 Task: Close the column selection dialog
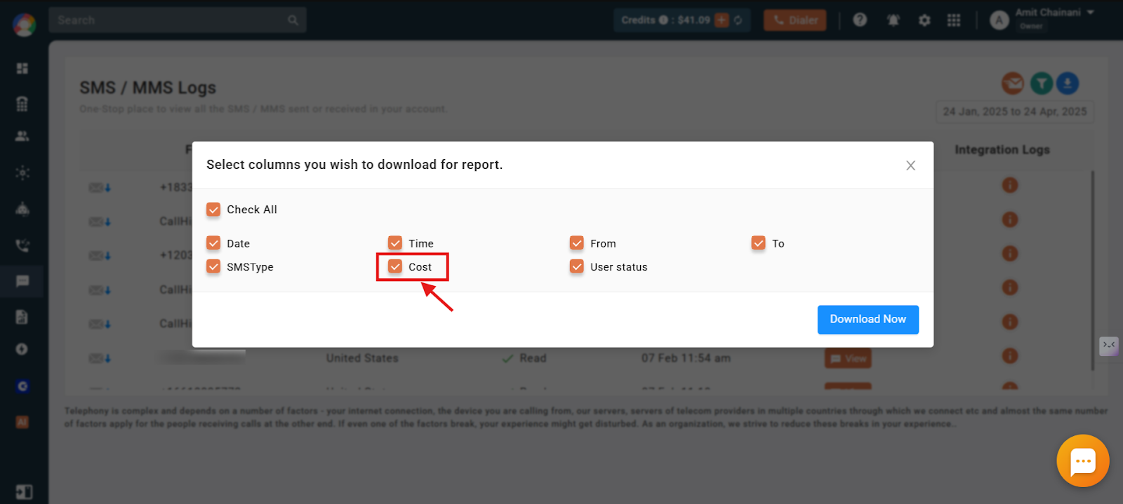[x=910, y=165]
